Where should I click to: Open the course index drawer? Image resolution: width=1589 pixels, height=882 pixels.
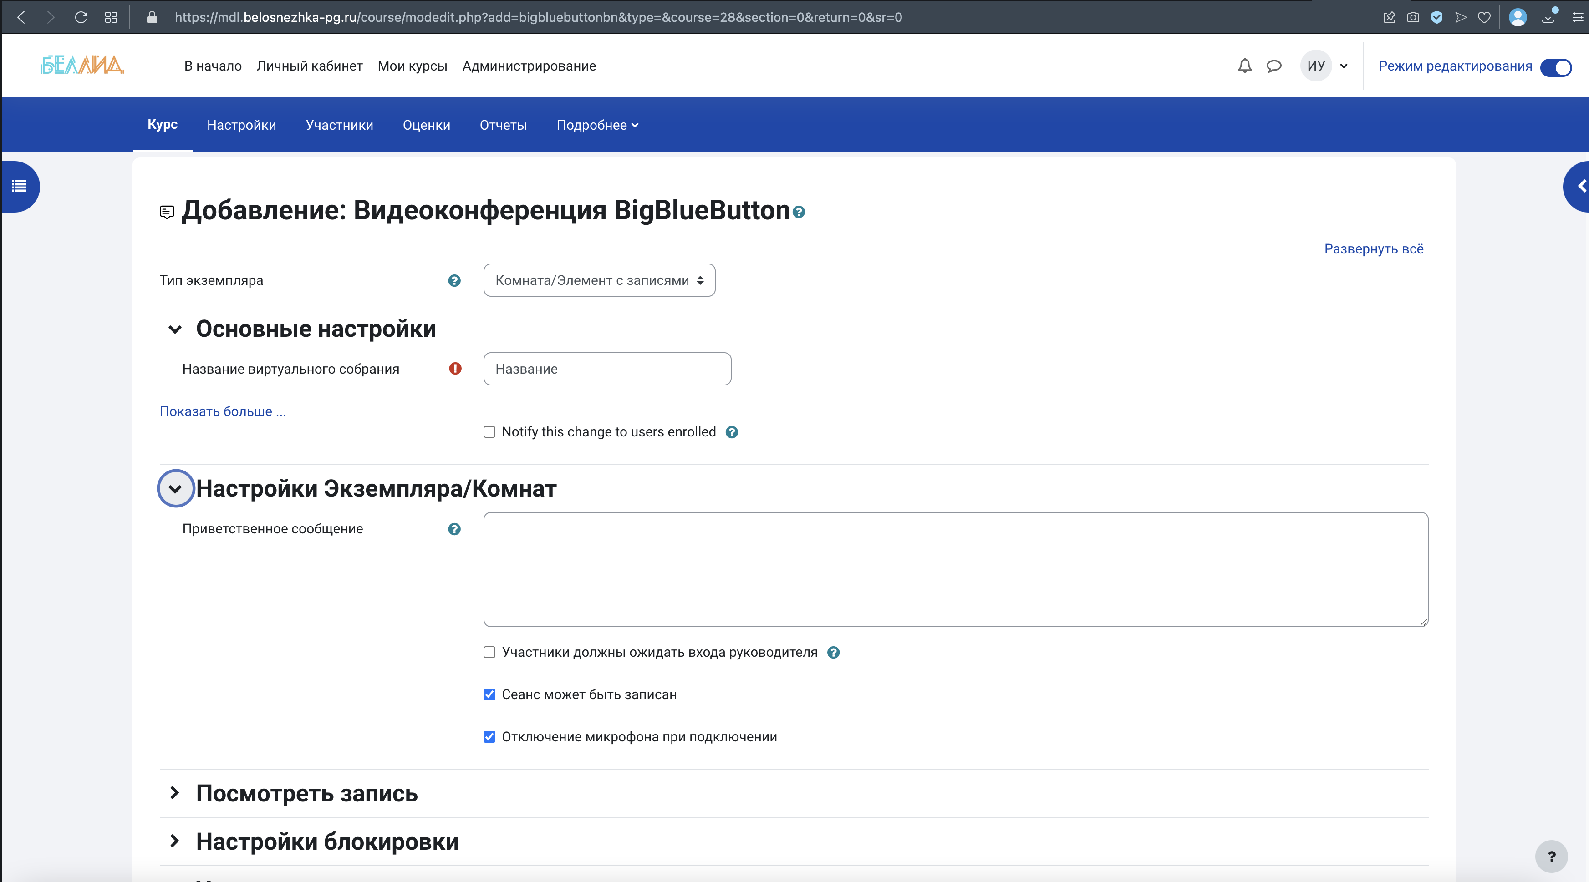(x=20, y=186)
